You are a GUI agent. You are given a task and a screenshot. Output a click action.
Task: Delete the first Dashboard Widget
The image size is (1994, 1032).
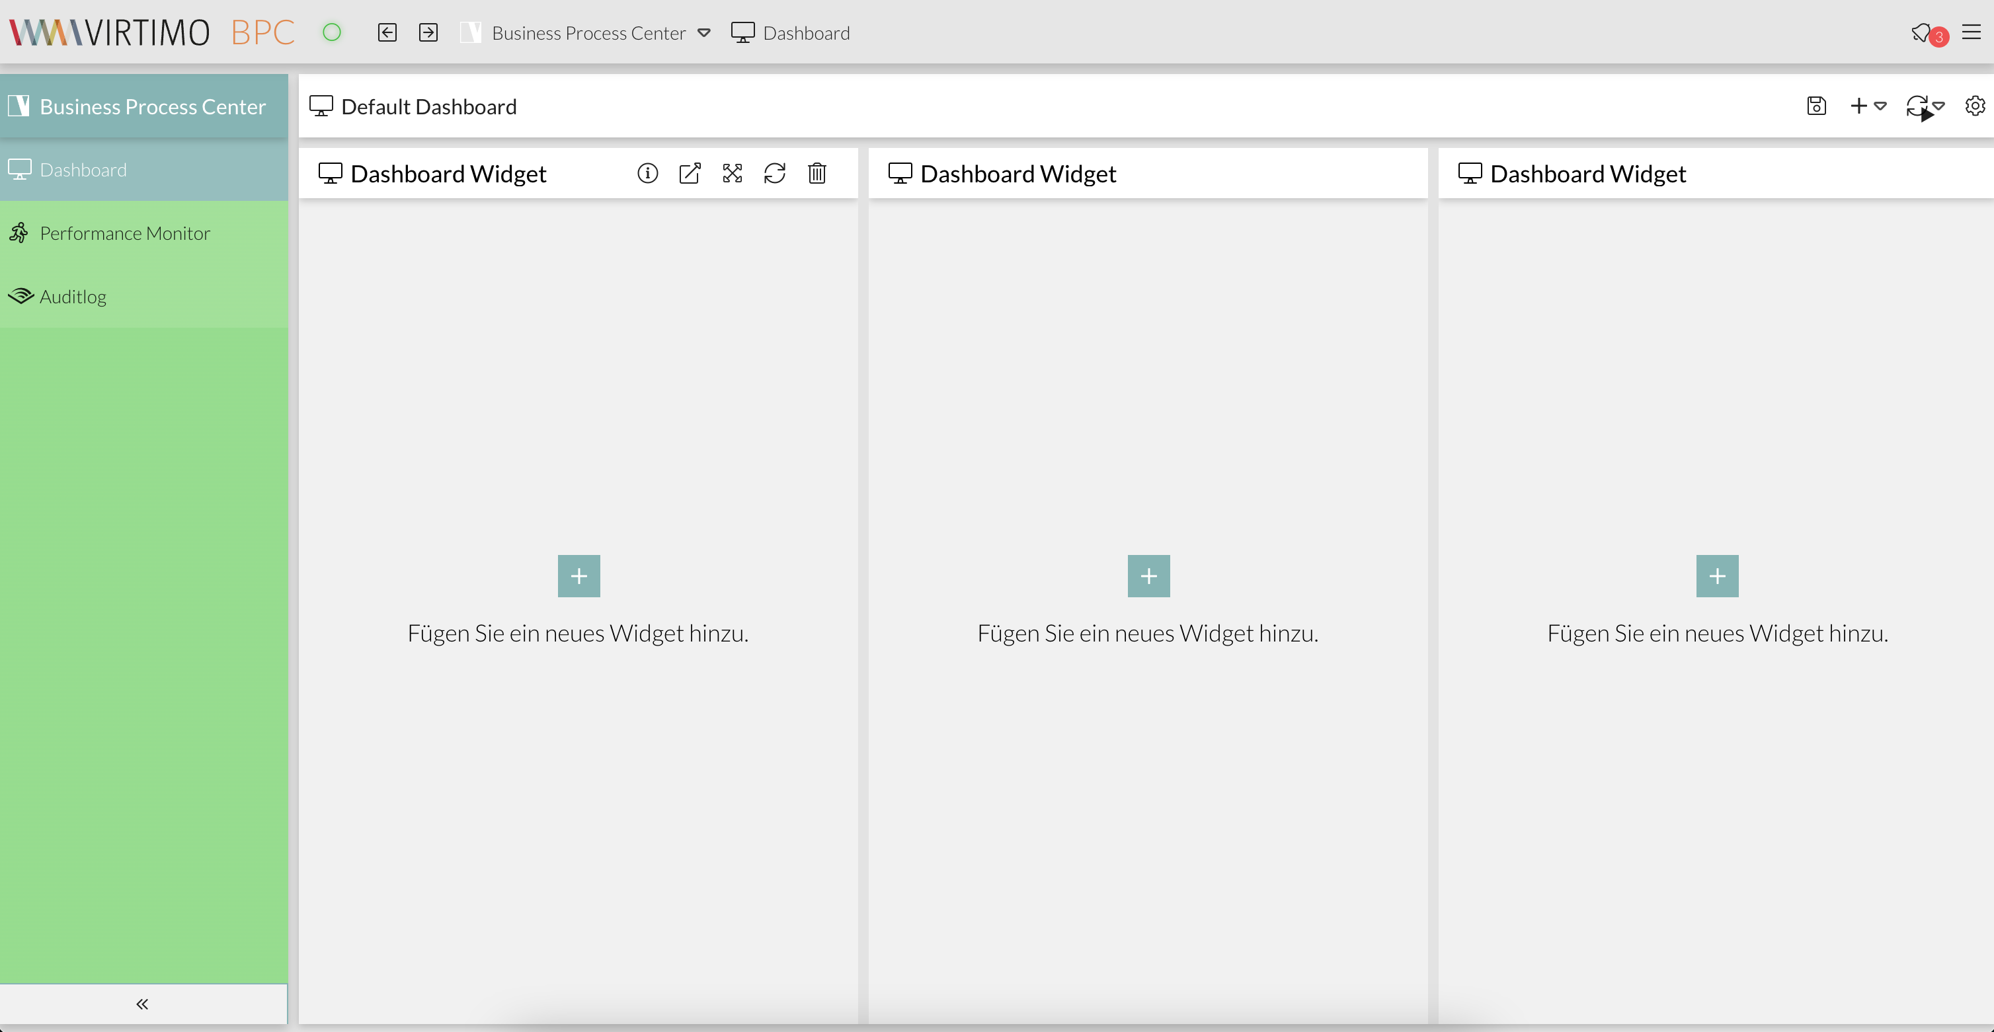[817, 173]
